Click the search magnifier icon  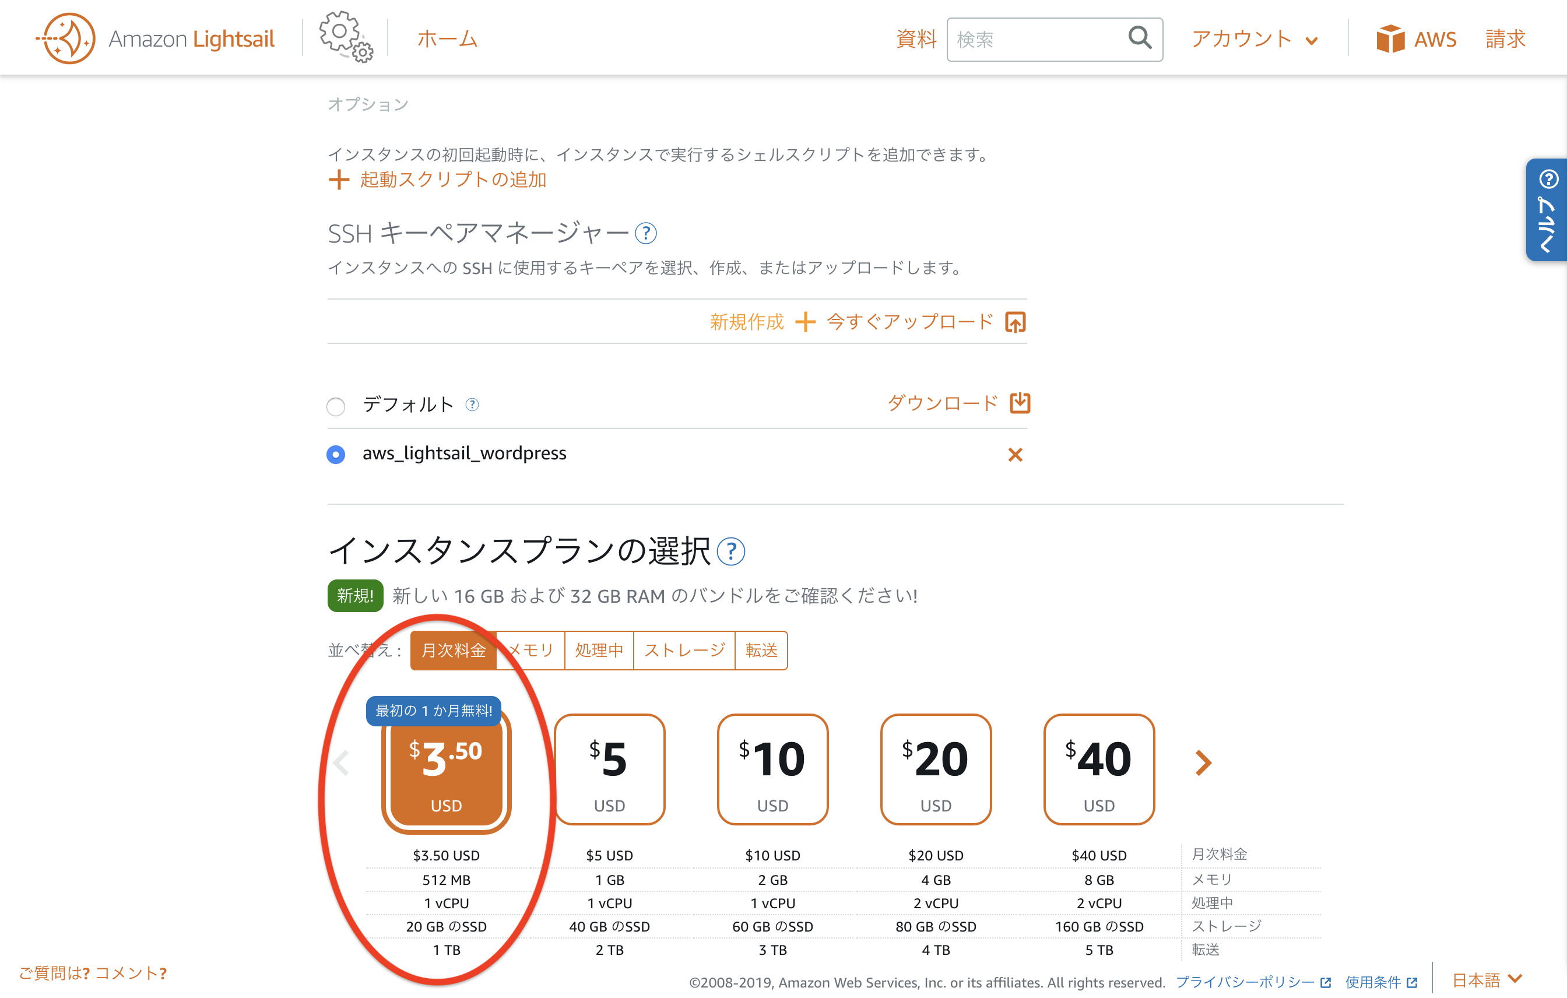click(x=1140, y=38)
